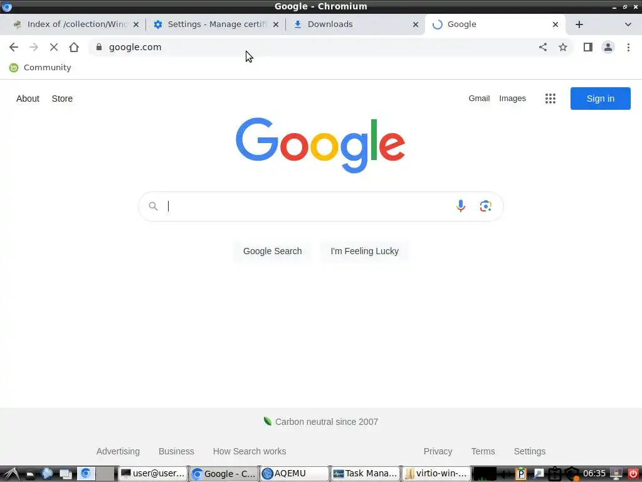642x482 pixels.
Task: Open the browser home page
Action: (x=74, y=47)
